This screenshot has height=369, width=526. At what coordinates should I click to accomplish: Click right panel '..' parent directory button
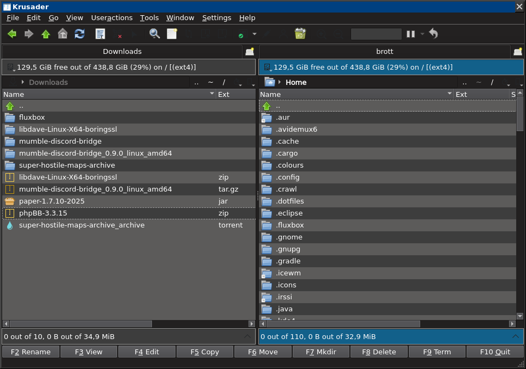464,82
